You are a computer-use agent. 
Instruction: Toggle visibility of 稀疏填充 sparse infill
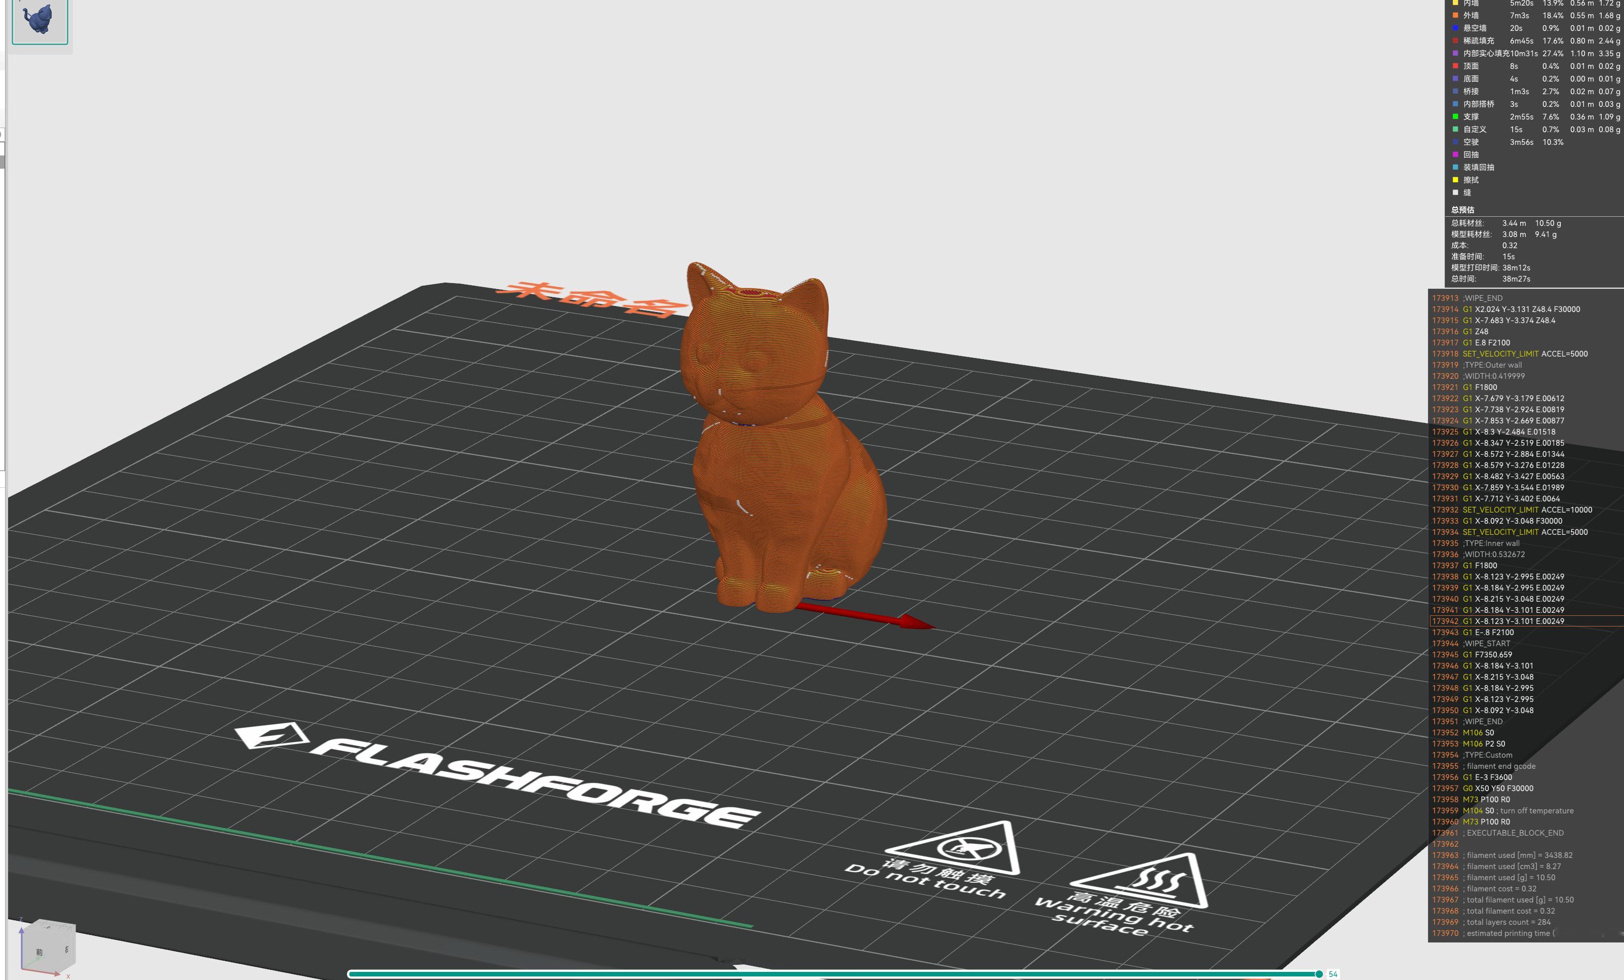coord(1478,41)
